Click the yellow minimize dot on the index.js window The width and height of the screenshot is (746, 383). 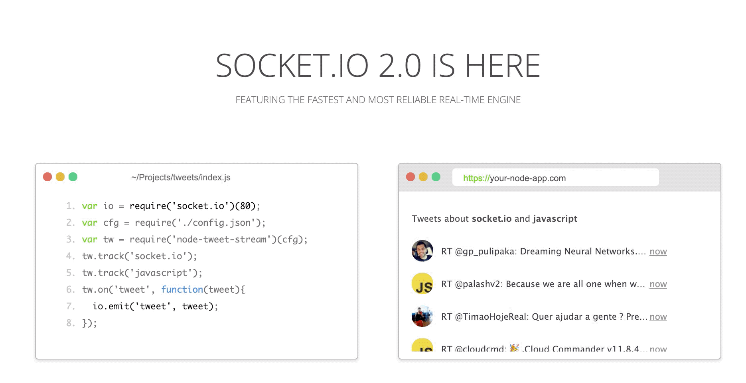60,177
